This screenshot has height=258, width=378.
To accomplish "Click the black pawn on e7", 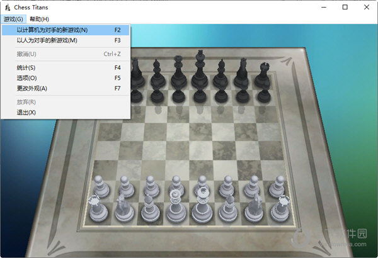I will [x=200, y=95].
